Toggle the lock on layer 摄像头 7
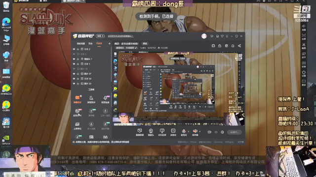Image resolution: width=316 pixels, height=177 pixels. click(x=78, y=59)
